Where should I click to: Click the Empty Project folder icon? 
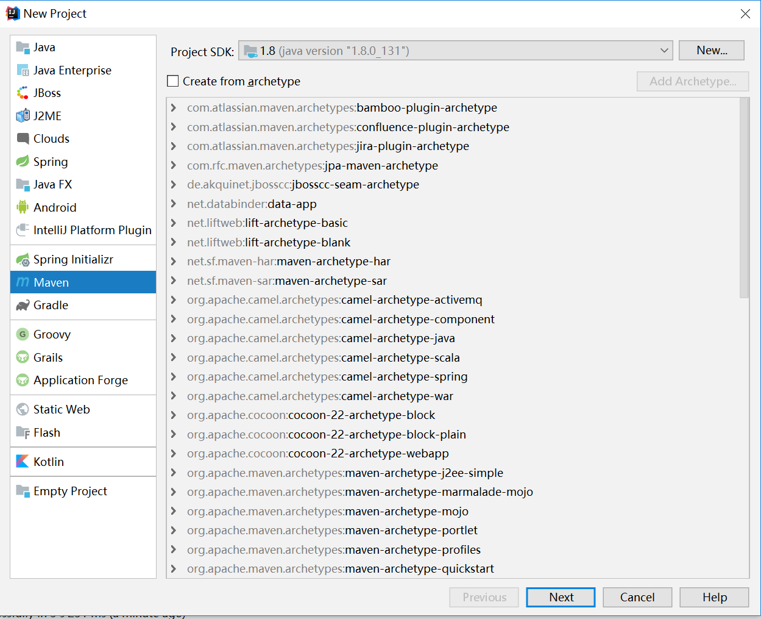(x=23, y=491)
